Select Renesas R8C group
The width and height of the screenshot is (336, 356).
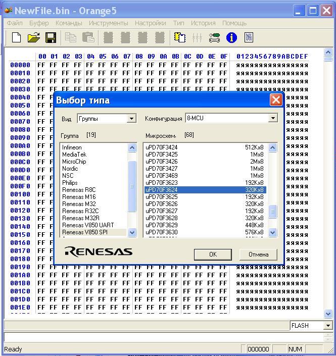(94, 189)
